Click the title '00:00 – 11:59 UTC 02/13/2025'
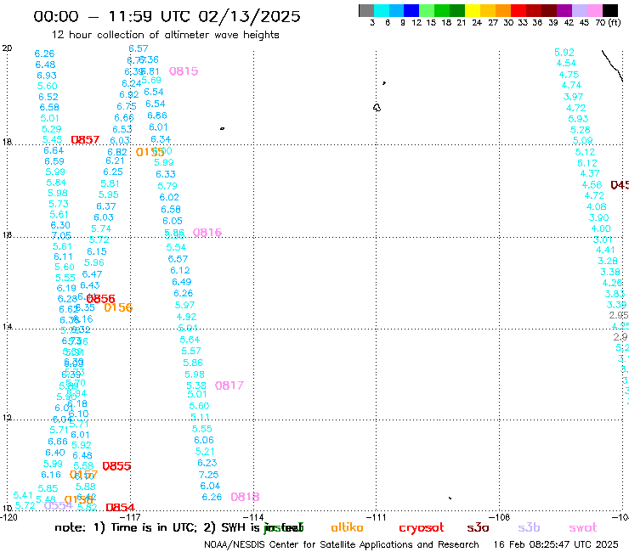Viewport: 629px width, 552px height. (167, 16)
